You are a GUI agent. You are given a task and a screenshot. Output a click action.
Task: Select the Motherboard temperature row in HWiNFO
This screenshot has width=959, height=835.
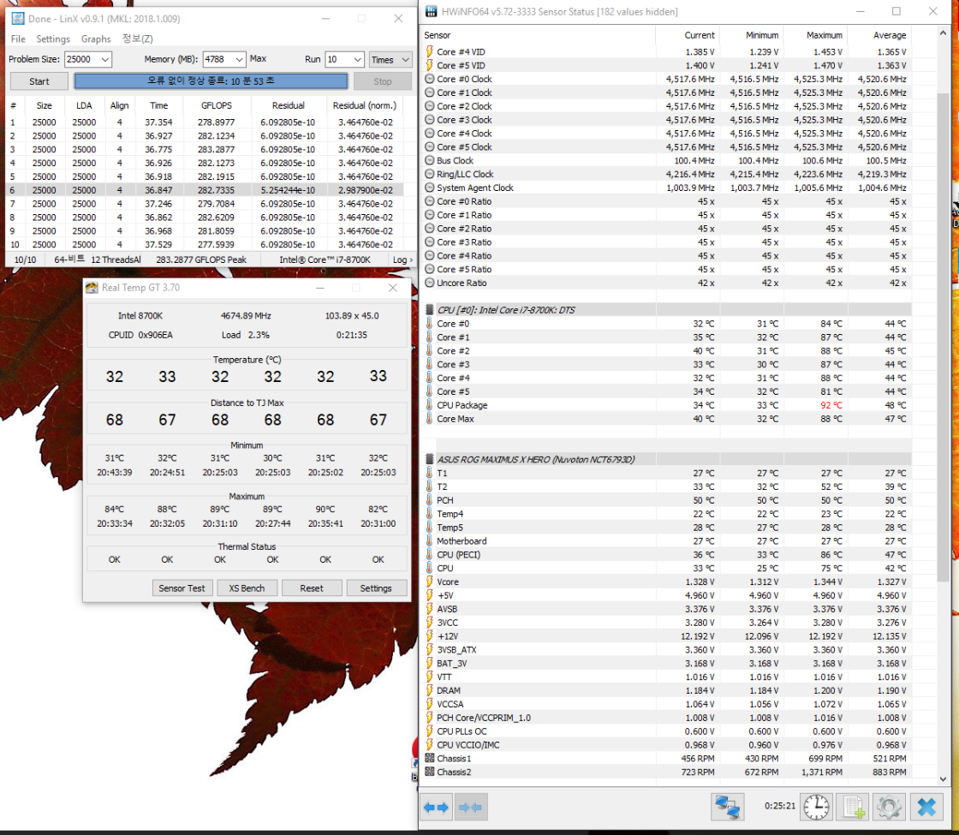666,540
